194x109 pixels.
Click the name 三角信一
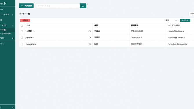tap(30, 31)
